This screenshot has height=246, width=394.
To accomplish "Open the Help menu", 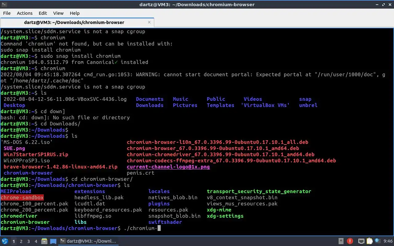I will [x=74, y=13].
